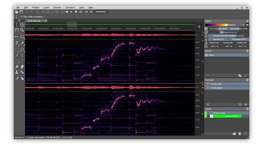Click the Inferno gradient color preview
This screenshot has height=145, width=263.
(x=216, y=25)
